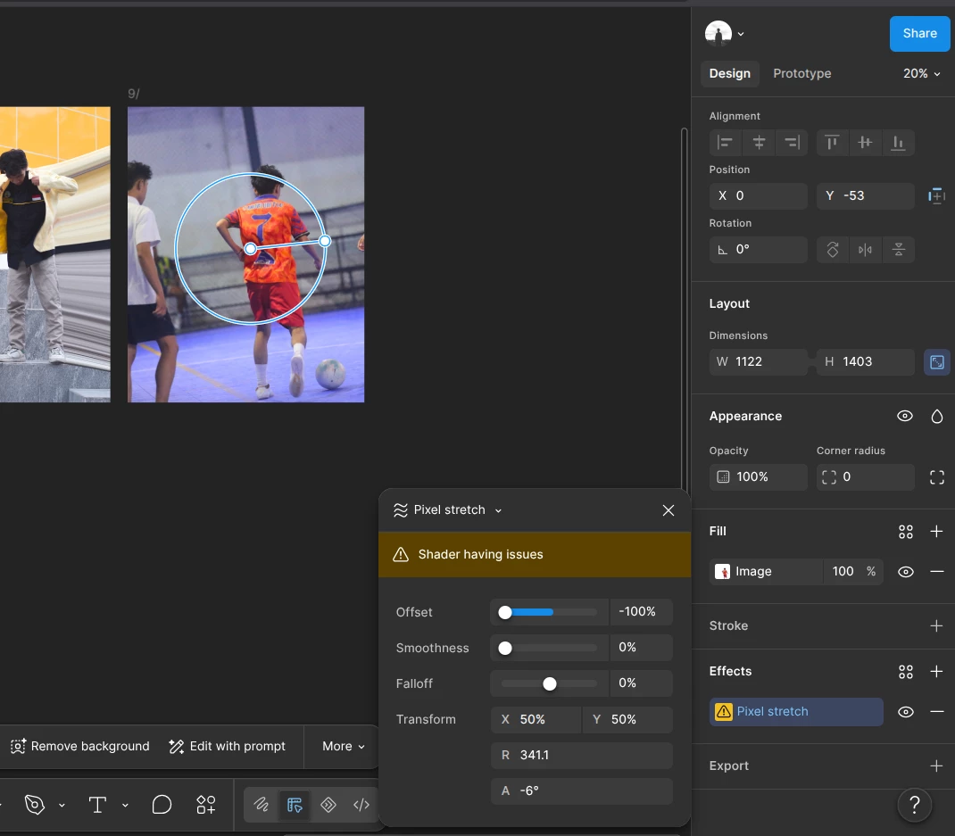Hide the Image fill

tap(906, 573)
